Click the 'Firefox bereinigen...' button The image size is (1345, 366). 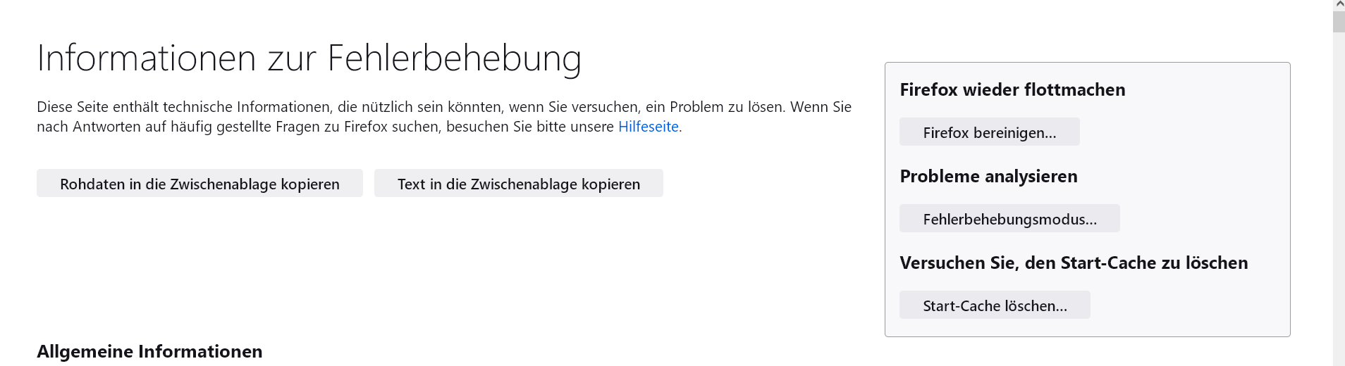click(x=989, y=132)
